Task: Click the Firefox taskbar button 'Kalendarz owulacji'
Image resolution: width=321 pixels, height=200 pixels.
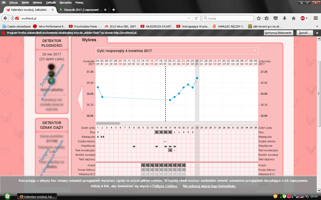Action: point(37,196)
